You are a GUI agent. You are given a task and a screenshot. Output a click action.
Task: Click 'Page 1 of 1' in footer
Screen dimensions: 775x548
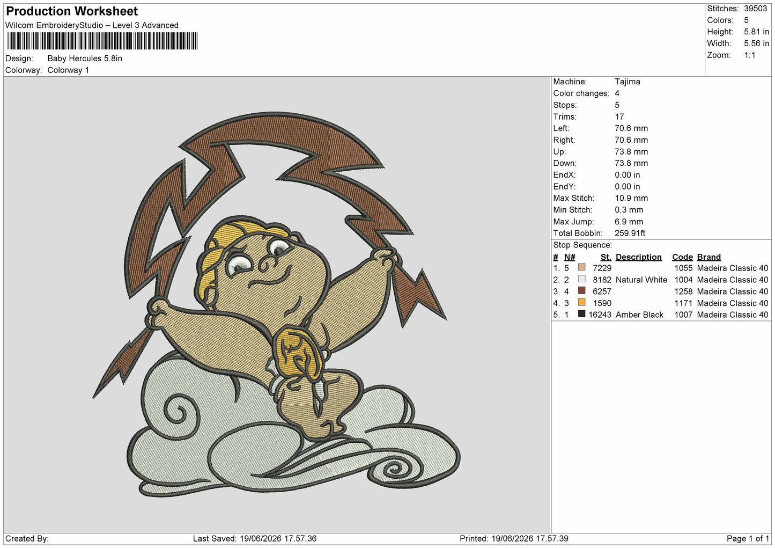tap(748, 538)
